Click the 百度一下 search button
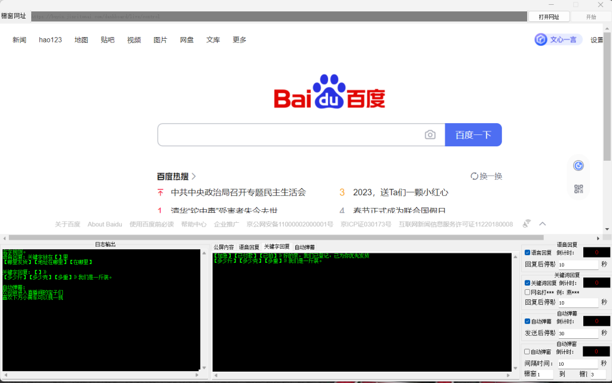 tap(473, 135)
